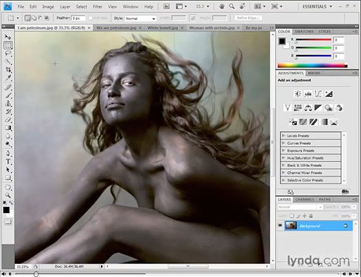Select the Zoom tool in toolbox
The width and height of the screenshot is (361, 277).
(8, 195)
